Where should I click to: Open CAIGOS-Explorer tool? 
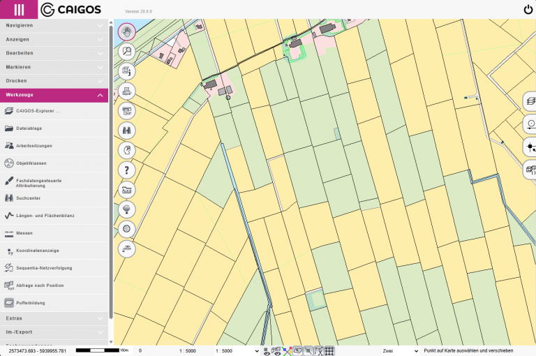click(54, 111)
